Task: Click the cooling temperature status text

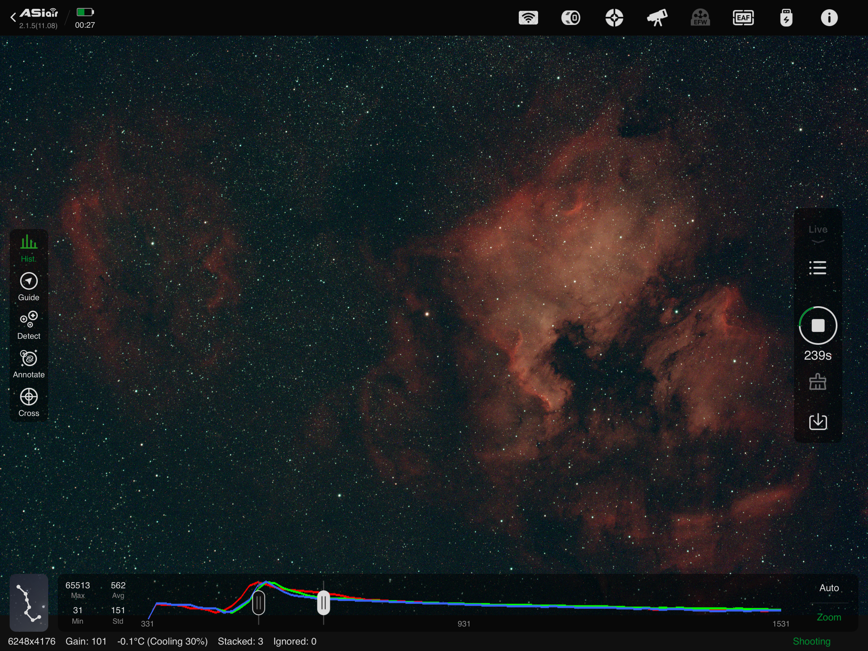Action: (x=162, y=641)
